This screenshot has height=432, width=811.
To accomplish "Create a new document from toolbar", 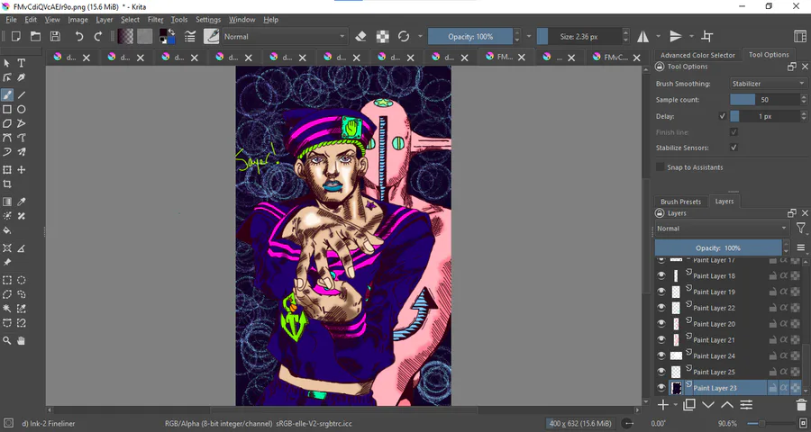I will (16, 36).
